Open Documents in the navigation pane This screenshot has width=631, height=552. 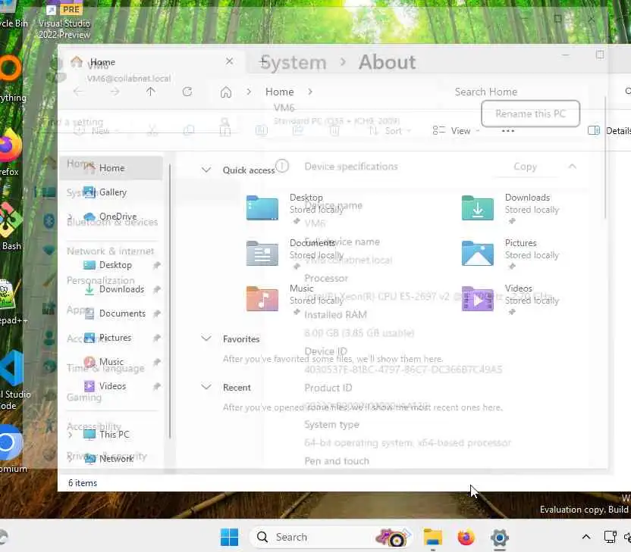(x=111, y=313)
